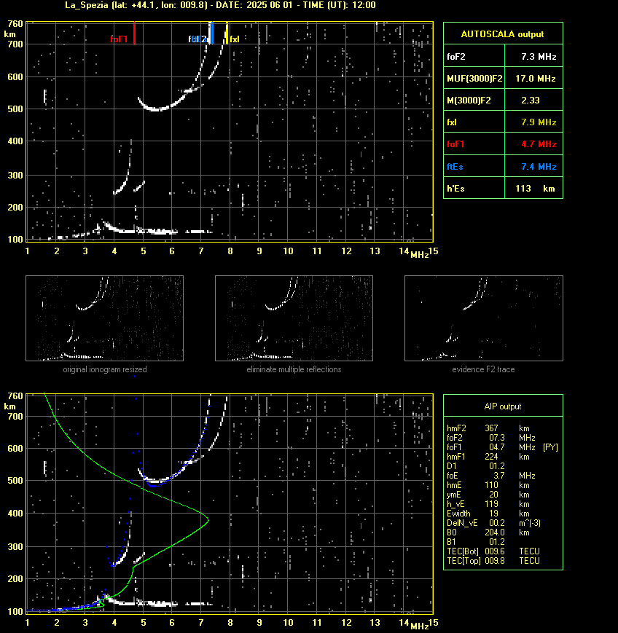
Task: Click the h_vE '119' value in AIP output
Action: (x=492, y=504)
